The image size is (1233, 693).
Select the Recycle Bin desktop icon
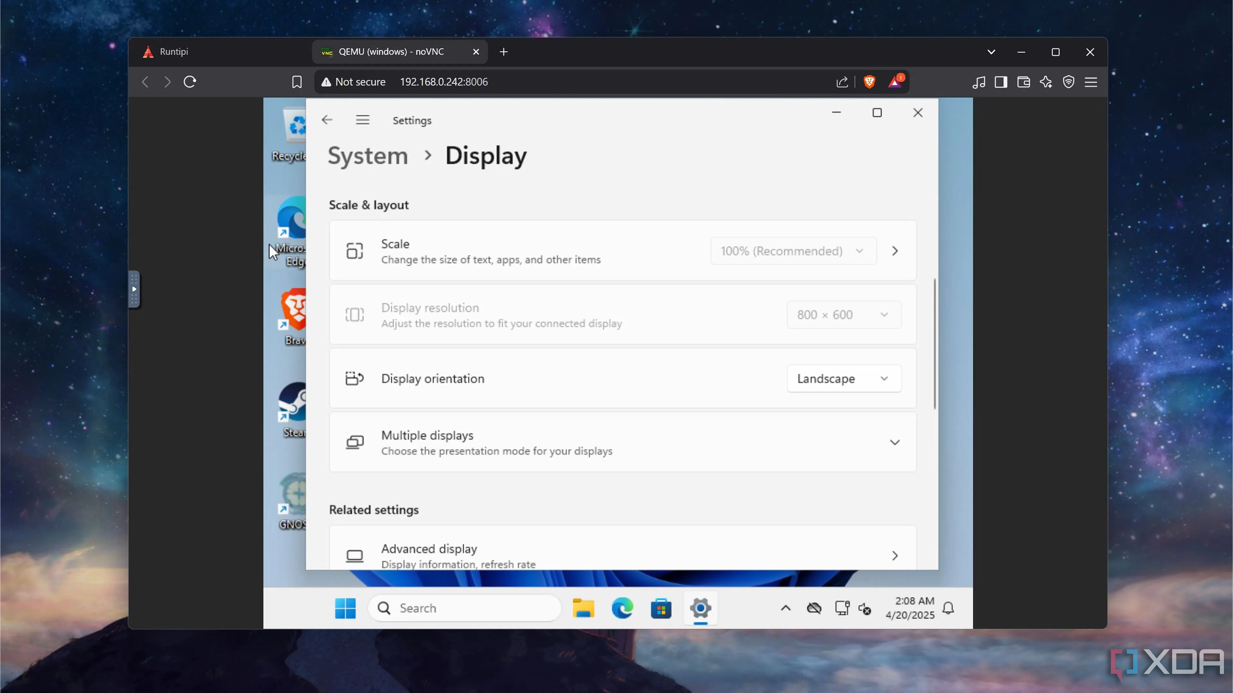click(290, 135)
